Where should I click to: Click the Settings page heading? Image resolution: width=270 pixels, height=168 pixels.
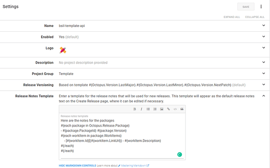click(11, 7)
